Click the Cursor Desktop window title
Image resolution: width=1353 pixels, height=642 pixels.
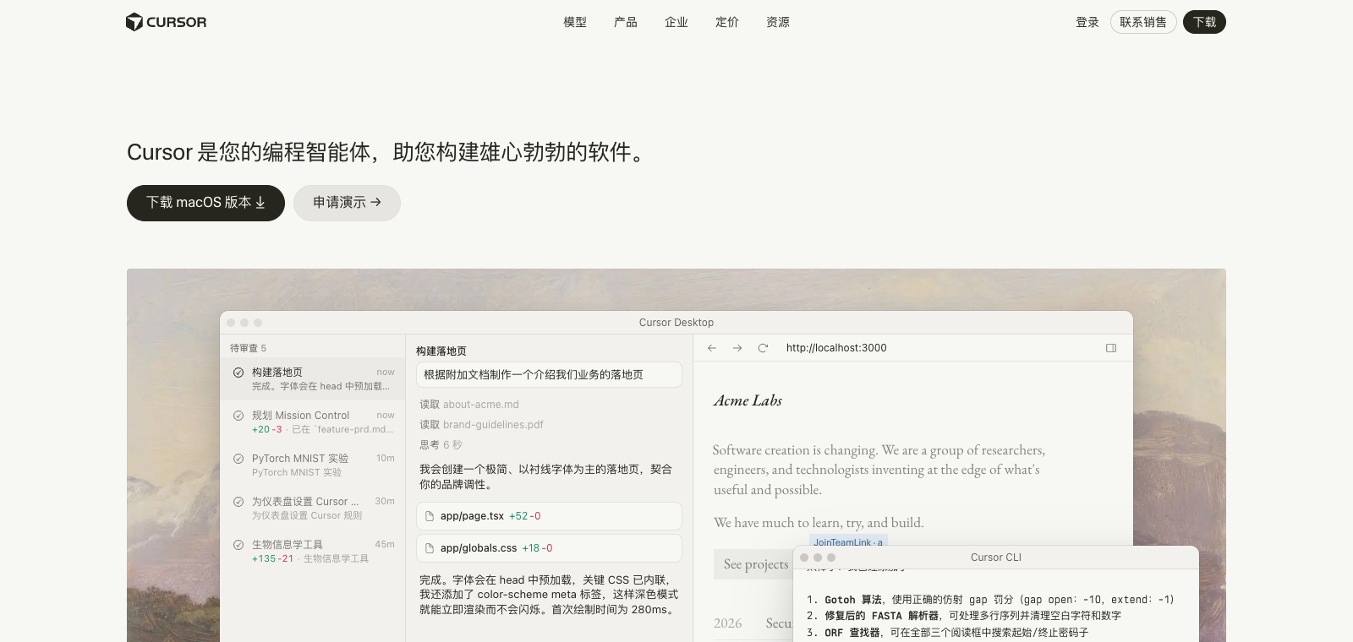676,323
